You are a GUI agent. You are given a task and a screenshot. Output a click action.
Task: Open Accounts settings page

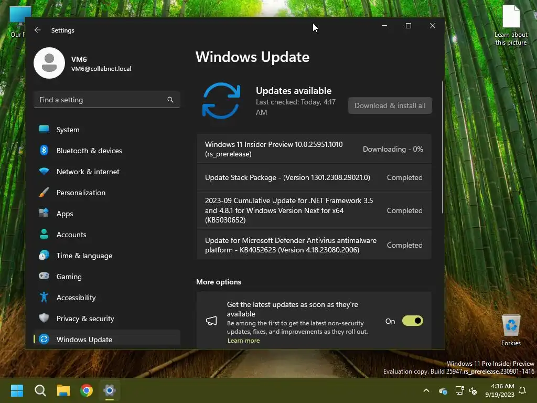point(107,235)
